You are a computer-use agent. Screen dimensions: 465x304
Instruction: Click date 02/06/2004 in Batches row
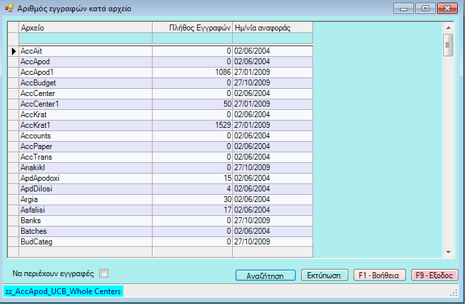(x=273, y=231)
